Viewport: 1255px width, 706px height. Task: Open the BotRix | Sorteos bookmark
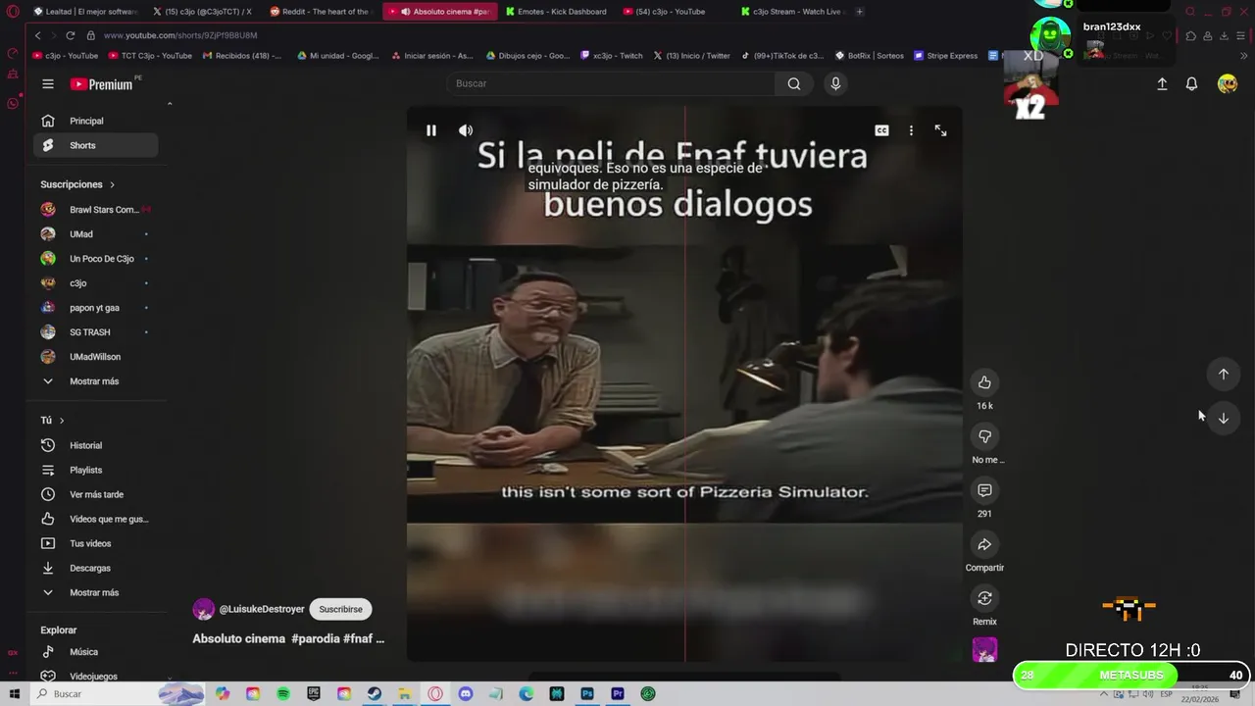(x=870, y=56)
